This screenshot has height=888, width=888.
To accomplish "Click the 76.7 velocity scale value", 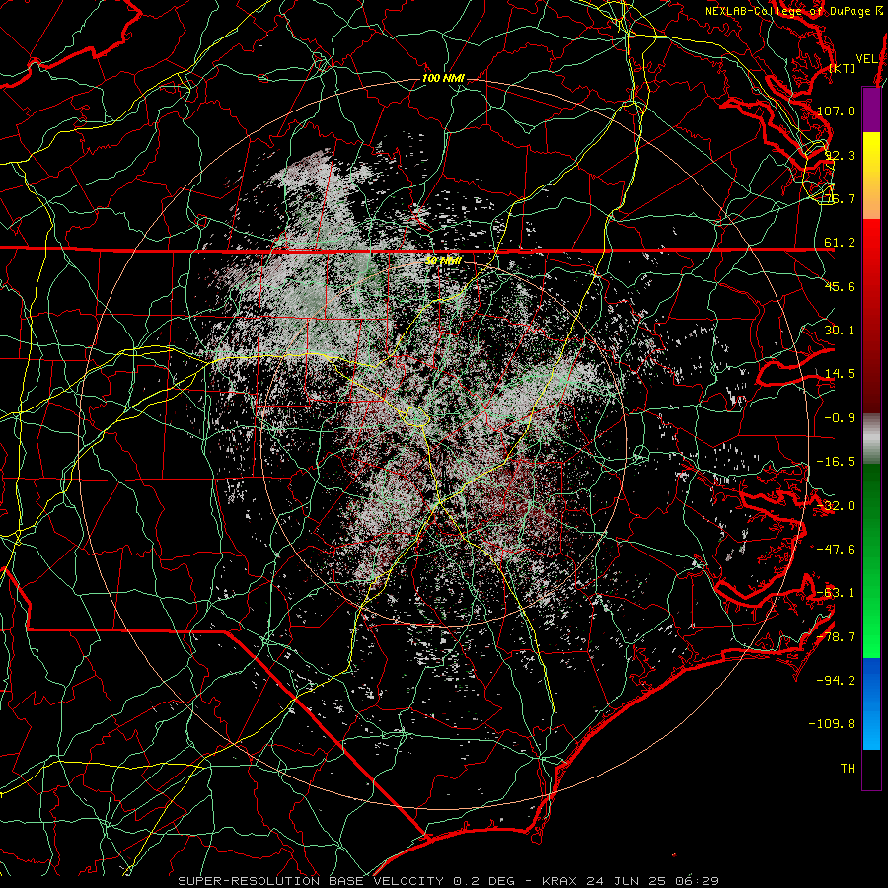I will (x=840, y=198).
